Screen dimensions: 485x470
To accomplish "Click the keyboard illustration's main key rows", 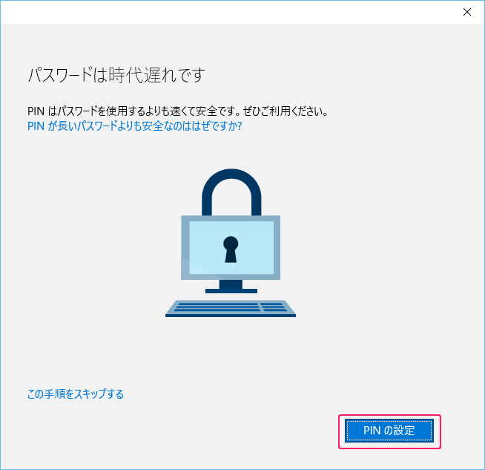I will pyautogui.click(x=218, y=307).
